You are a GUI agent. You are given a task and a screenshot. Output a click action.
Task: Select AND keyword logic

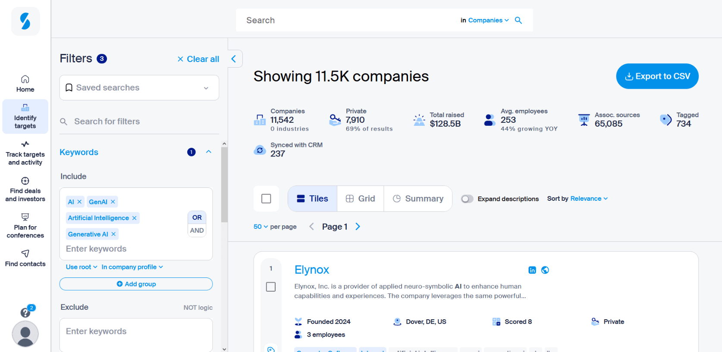197,231
